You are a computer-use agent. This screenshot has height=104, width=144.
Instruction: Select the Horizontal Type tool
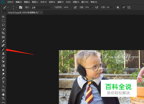[x=3, y=82]
